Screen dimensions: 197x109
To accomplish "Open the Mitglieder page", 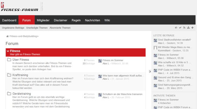I will point(43,20).
